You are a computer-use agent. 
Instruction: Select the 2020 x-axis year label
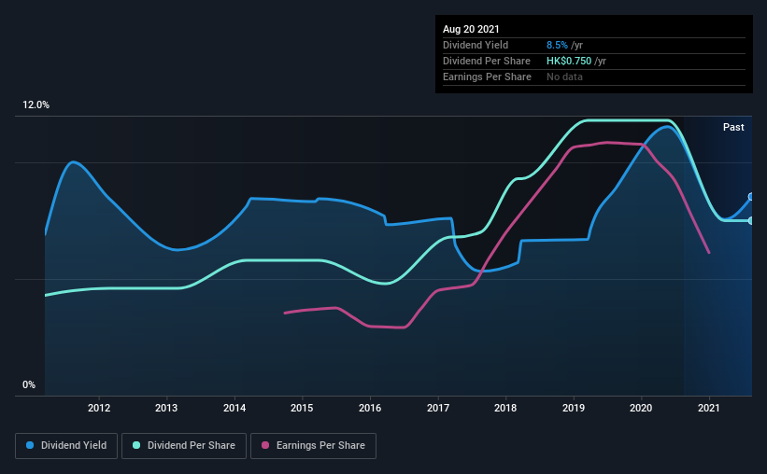pos(641,408)
